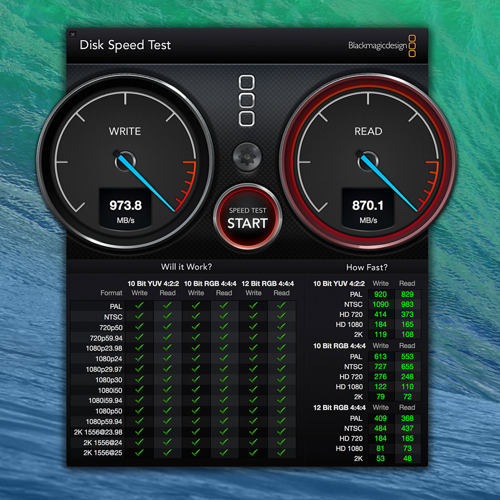500x500 pixels.
Task: Click 1080p59.94 row 12 Bit RGB read checkmark
Action: [x=281, y=421]
